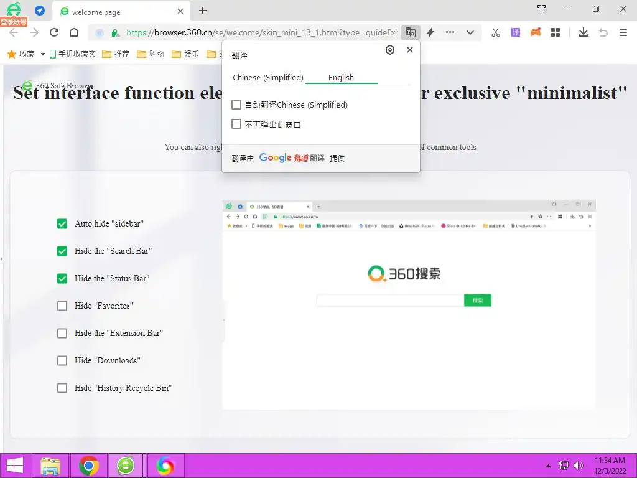637x478 pixels.
Task: Click the address bar URL field
Action: point(262,32)
